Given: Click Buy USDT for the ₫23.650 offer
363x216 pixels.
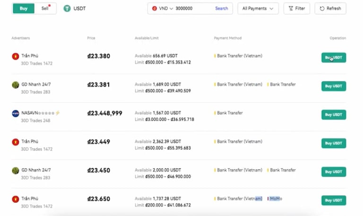Looking at the screenshot, I should 334,200.
